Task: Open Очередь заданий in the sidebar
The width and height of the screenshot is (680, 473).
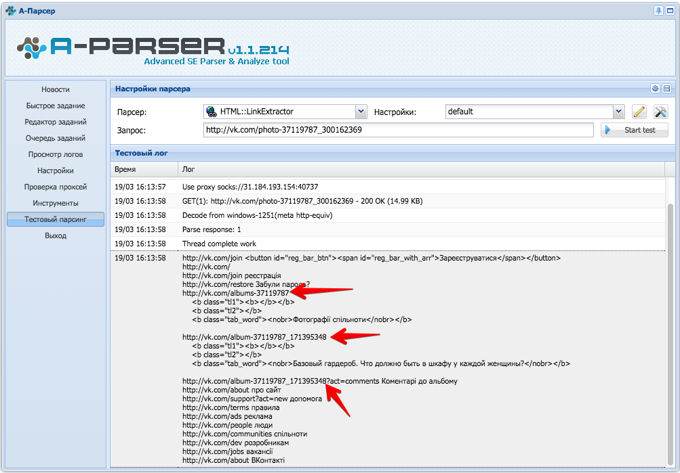Action: pyautogui.click(x=56, y=138)
